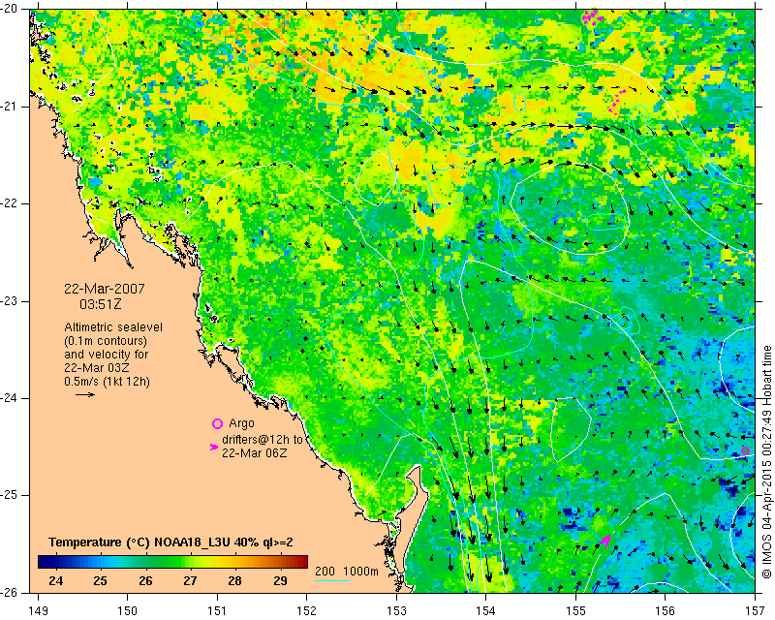
Task: Click the text 'Altimetric sealevel'
Action: coord(113,327)
